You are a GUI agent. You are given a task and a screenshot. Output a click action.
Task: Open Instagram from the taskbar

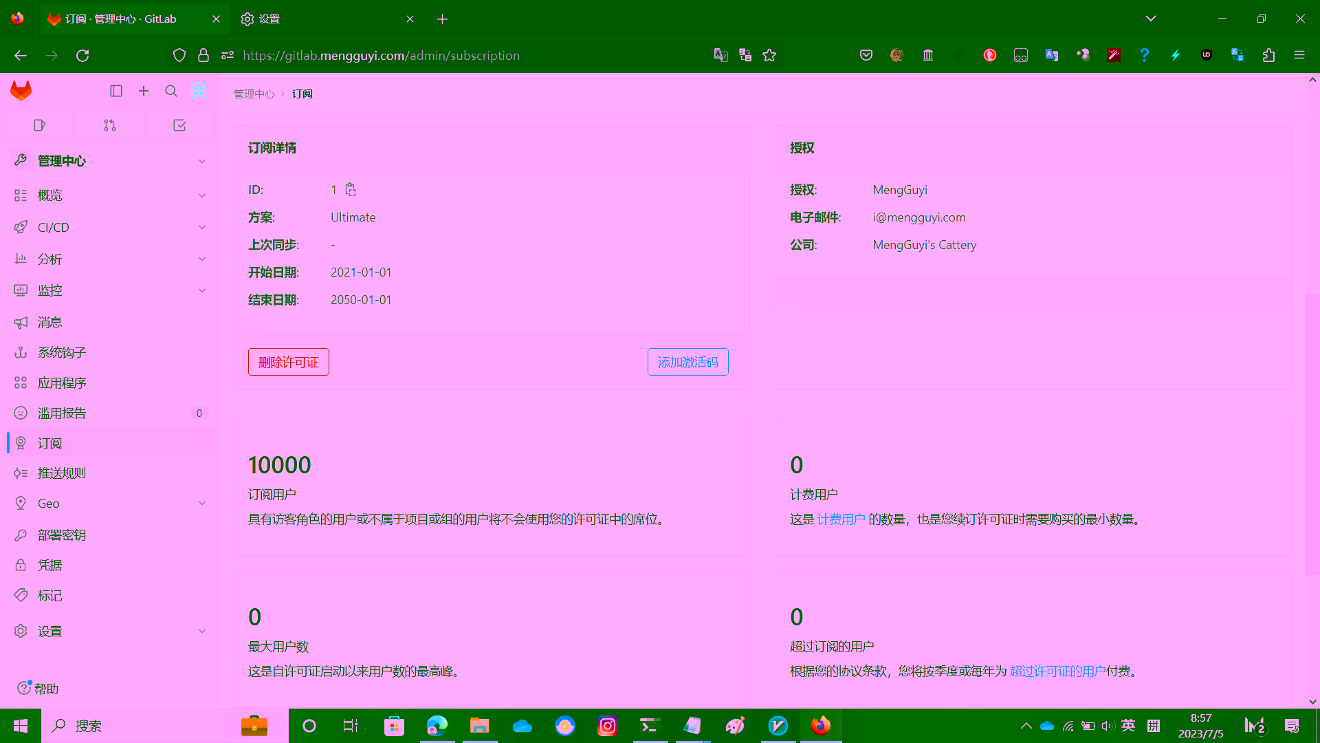coord(608,726)
